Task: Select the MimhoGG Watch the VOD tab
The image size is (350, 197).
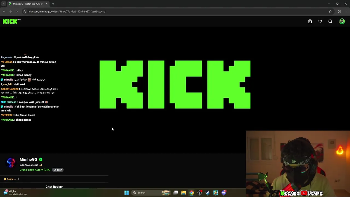Action: (28, 4)
